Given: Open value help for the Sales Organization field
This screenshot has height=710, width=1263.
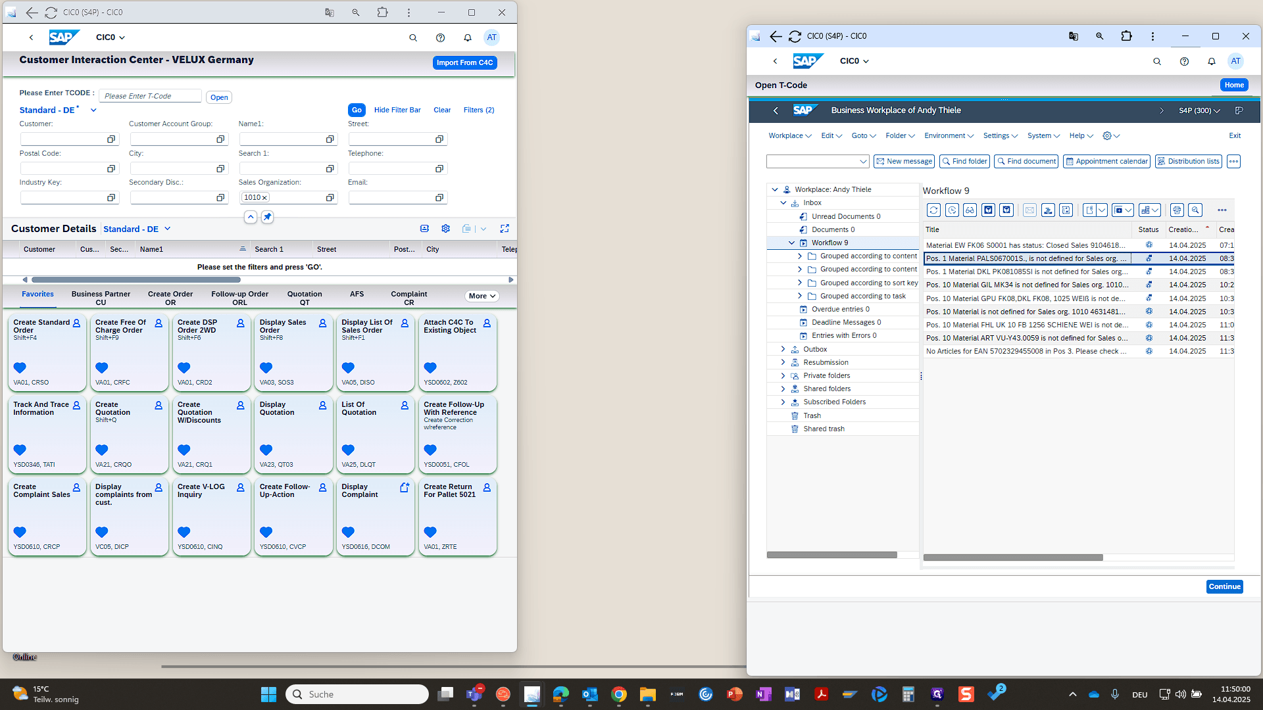Looking at the screenshot, I should 330,198.
